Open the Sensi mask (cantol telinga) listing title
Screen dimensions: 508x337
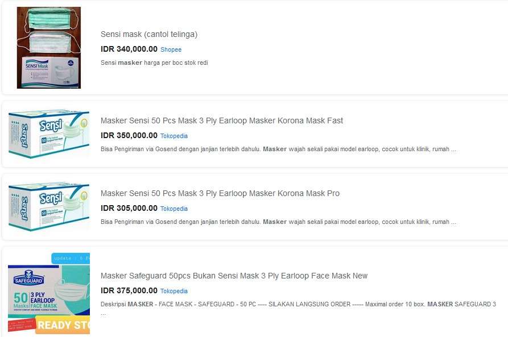(149, 34)
